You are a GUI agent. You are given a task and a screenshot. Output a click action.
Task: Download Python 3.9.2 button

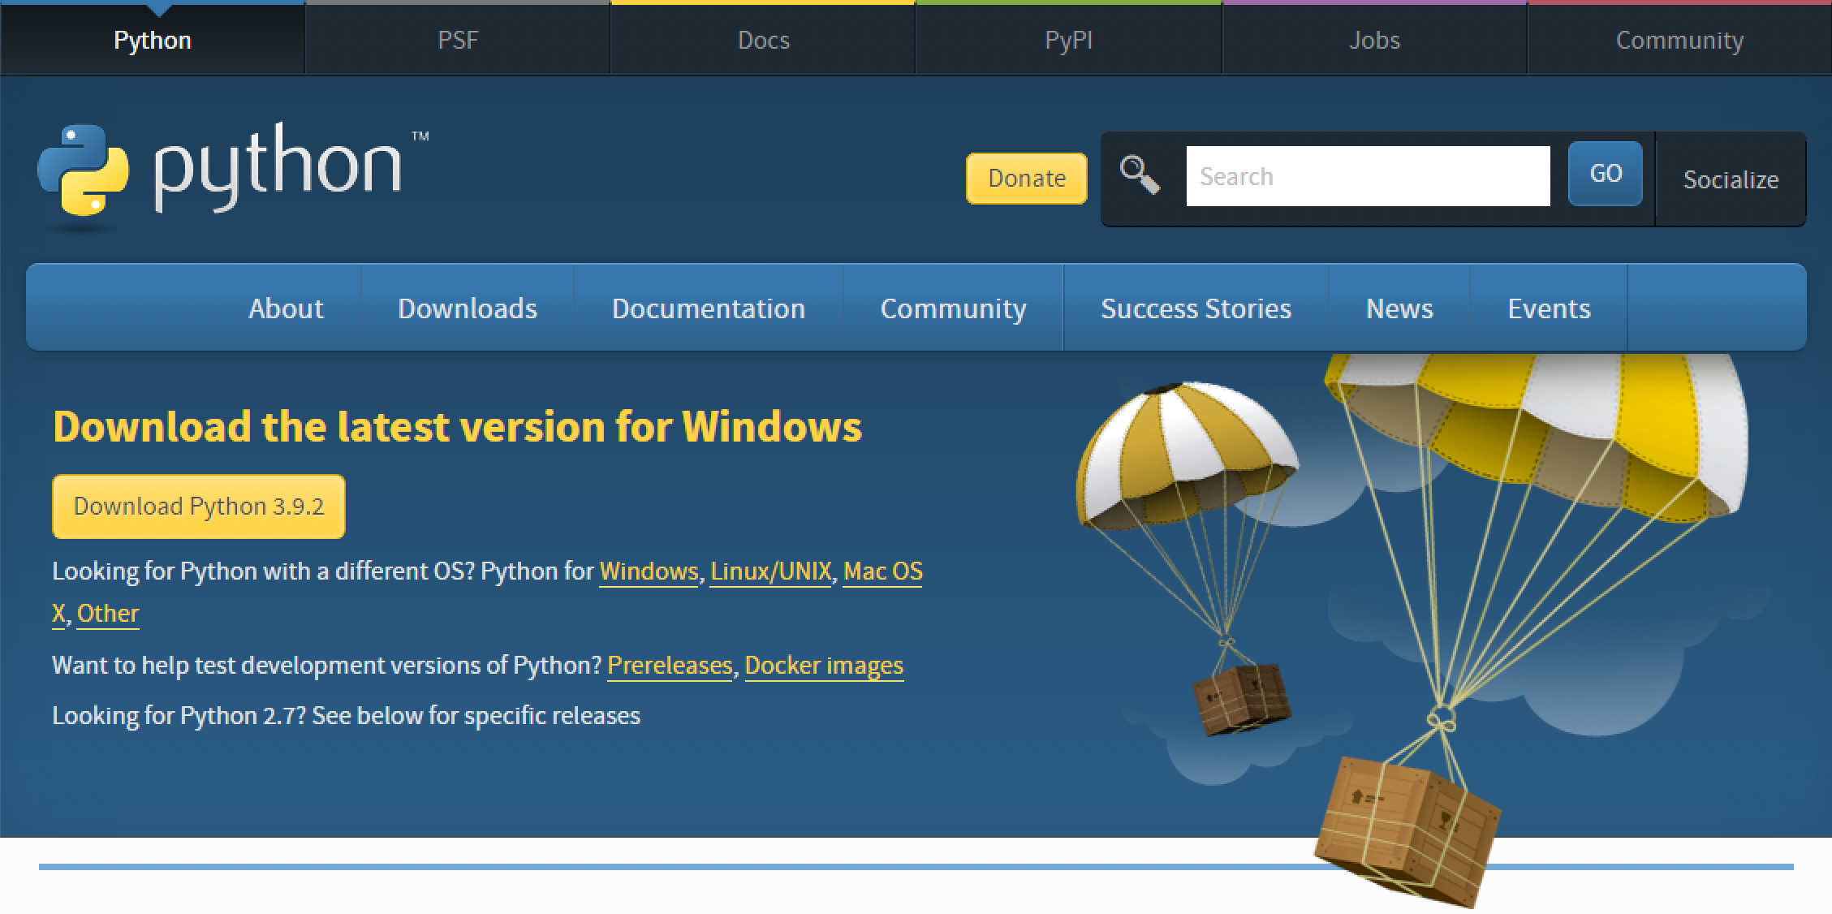point(199,507)
